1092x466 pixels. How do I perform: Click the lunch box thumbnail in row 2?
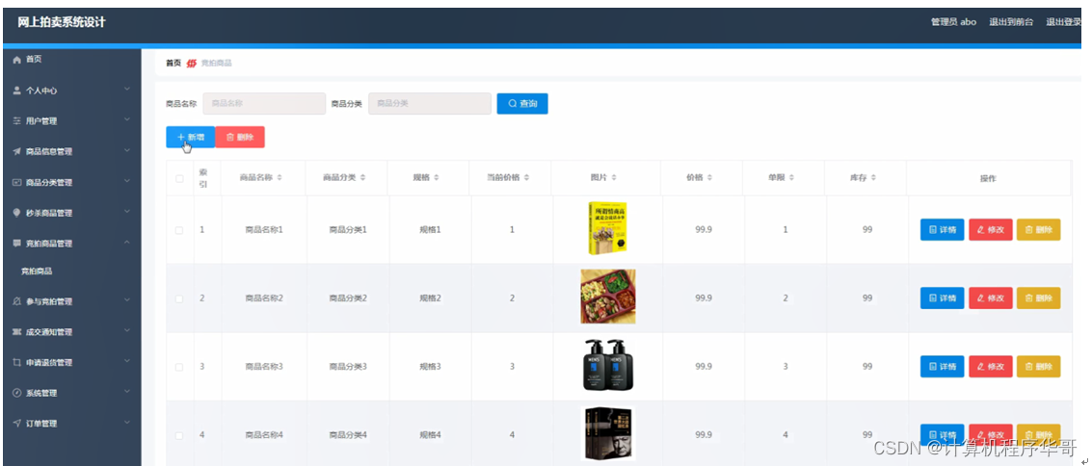[x=608, y=297]
